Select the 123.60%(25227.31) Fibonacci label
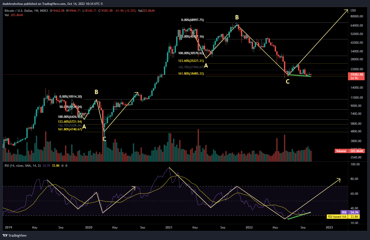This screenshot has height=240, width=370. pyautogui.click(x=191, y=61)
